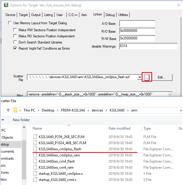Switch to the Utilities tab
The height and width of the screenshot is (185, 183).
pos(123,15)
